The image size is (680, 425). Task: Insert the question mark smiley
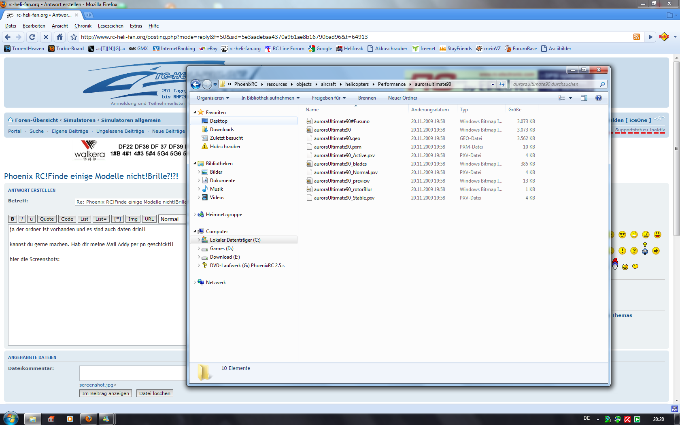pyautogui.click(x=634, y=251)
